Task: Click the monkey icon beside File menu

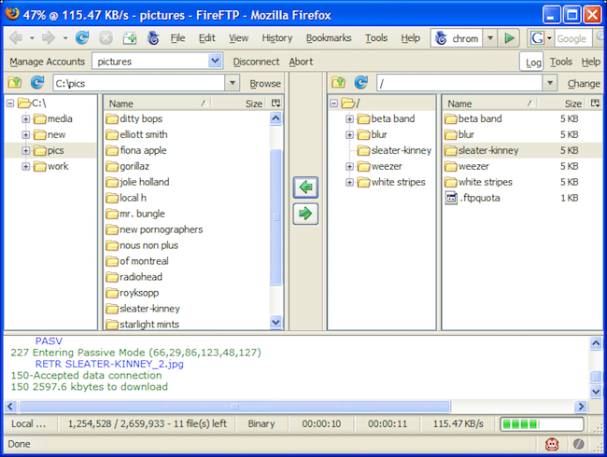Action: [x=153, y=38]
